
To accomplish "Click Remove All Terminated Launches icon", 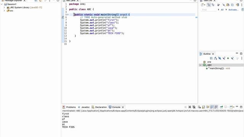I will [x=194, y=107].
